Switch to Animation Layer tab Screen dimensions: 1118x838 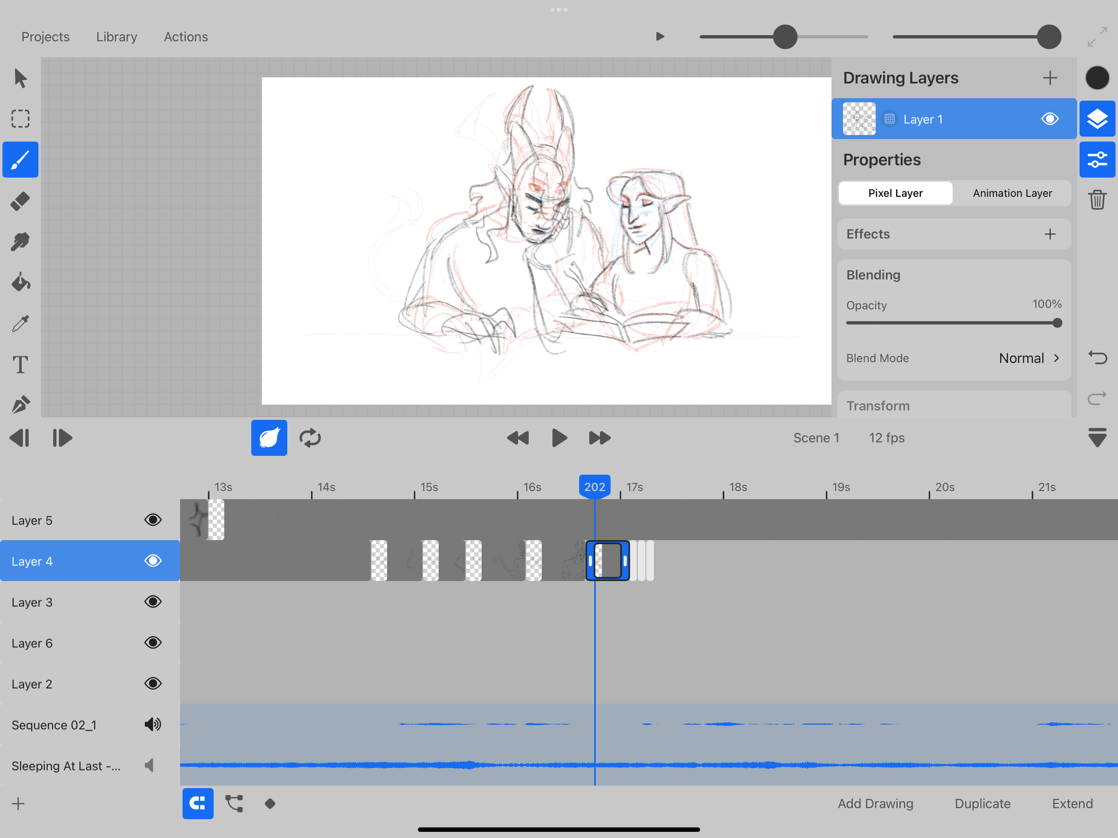tap(1012, 193)
